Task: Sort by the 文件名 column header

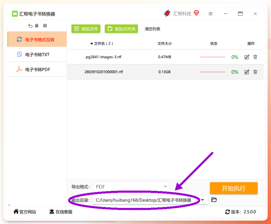Action: coord(101,43)
